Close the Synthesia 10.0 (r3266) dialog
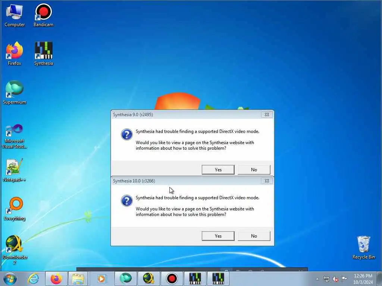 [x=267, y=181]
